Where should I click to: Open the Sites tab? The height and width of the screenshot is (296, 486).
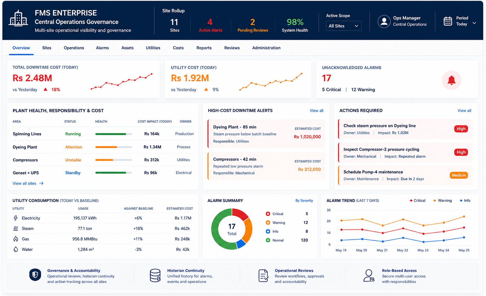coord(47,48)
